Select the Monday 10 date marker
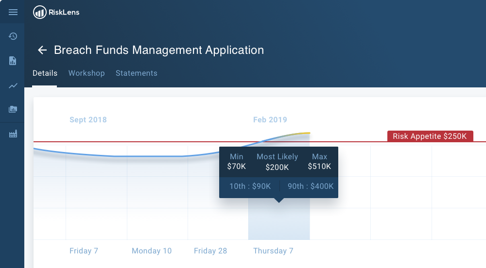 (x=152, y=251)
